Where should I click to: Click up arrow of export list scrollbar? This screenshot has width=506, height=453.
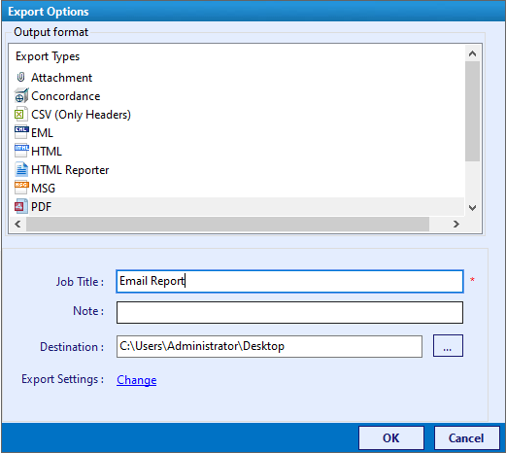[472, 53]
